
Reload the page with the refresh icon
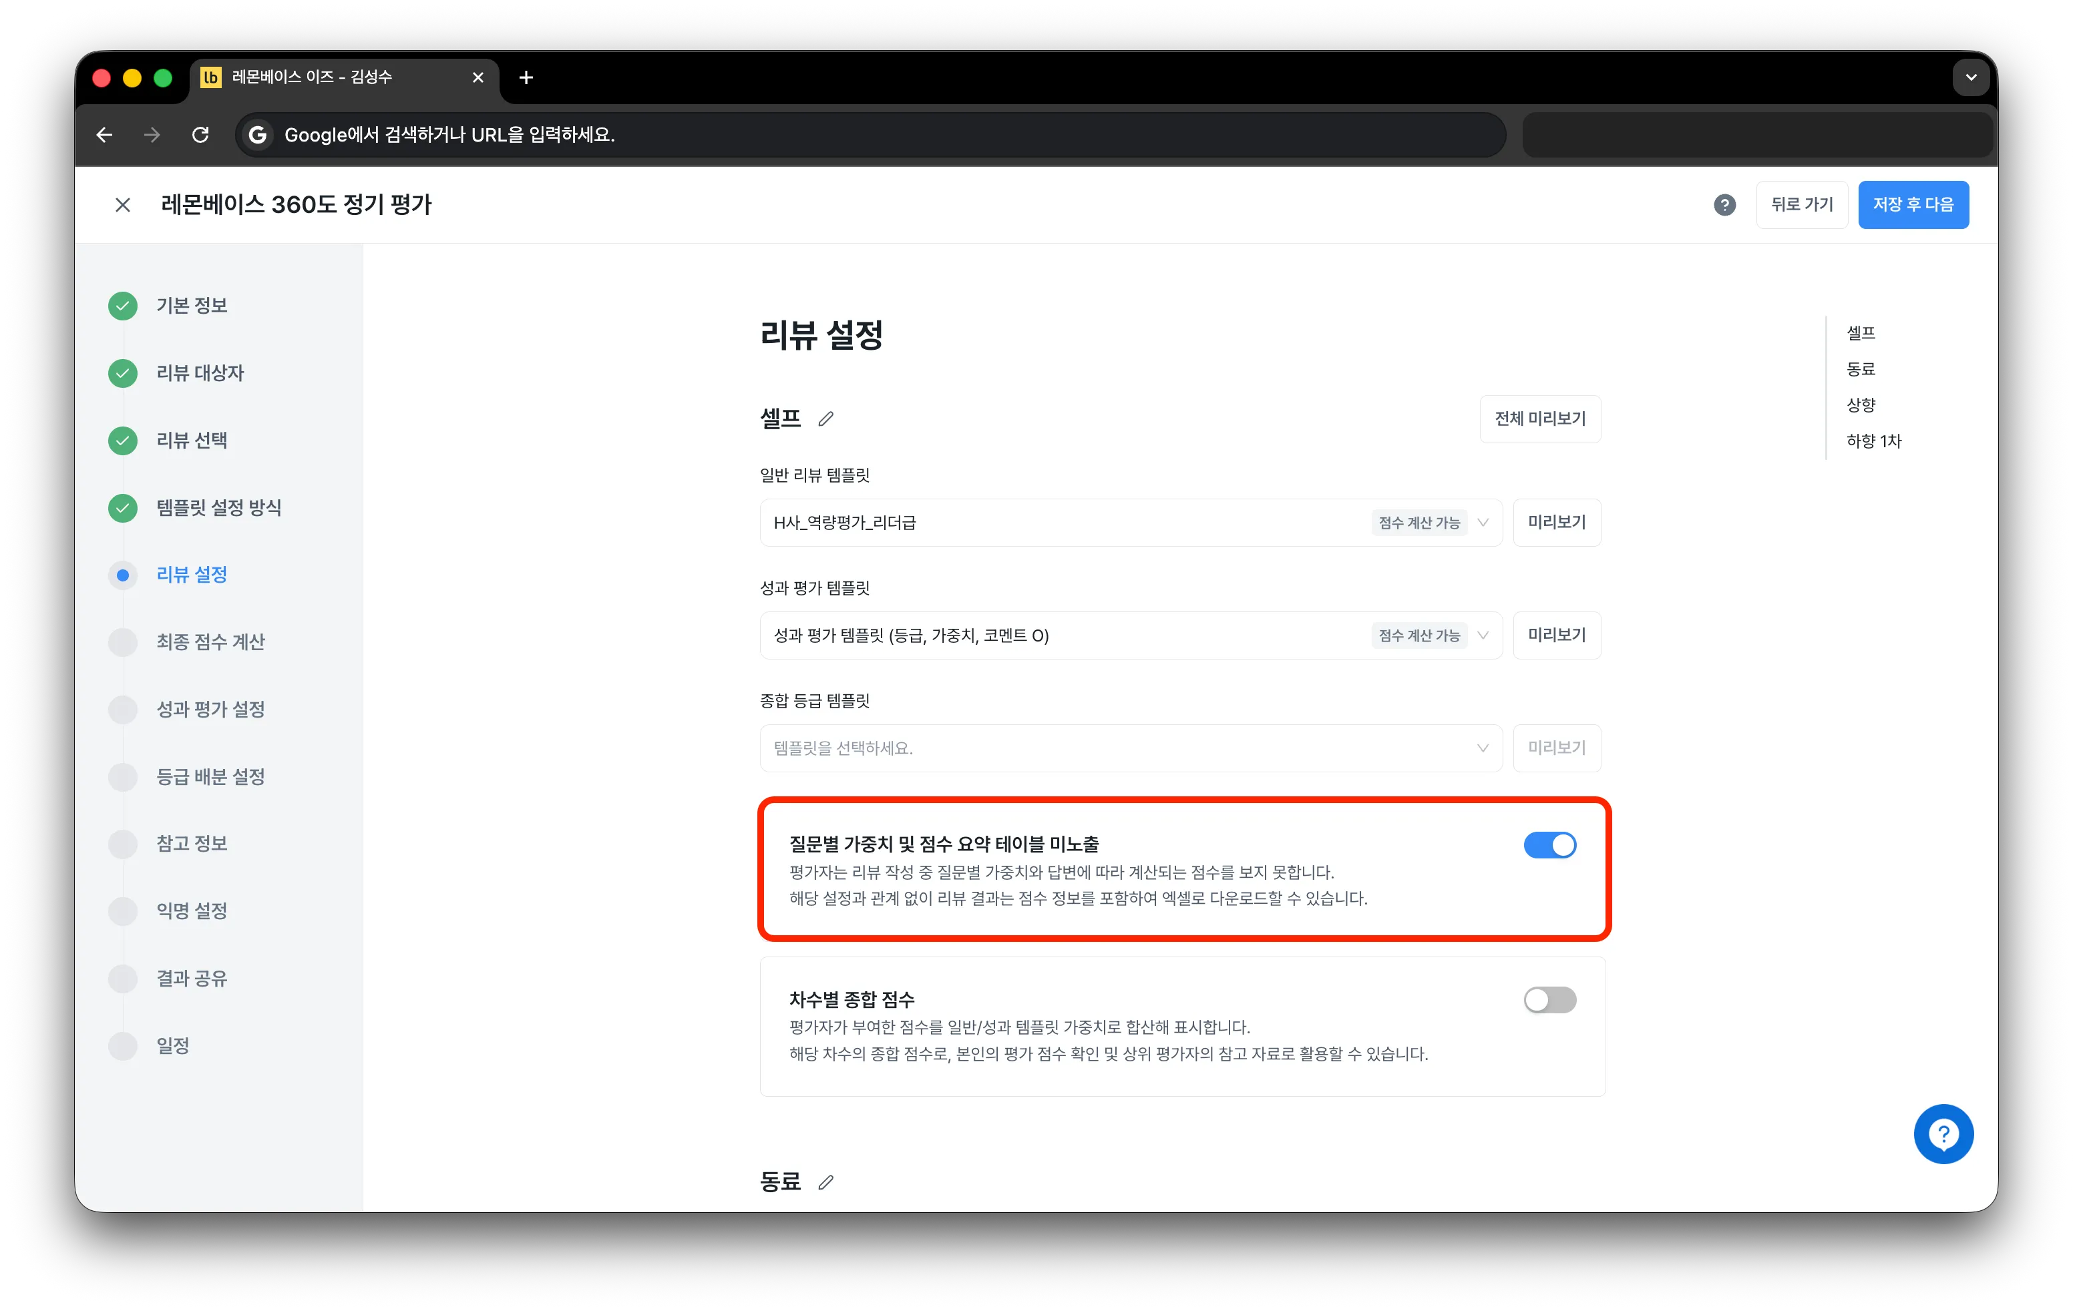[200, 135]
